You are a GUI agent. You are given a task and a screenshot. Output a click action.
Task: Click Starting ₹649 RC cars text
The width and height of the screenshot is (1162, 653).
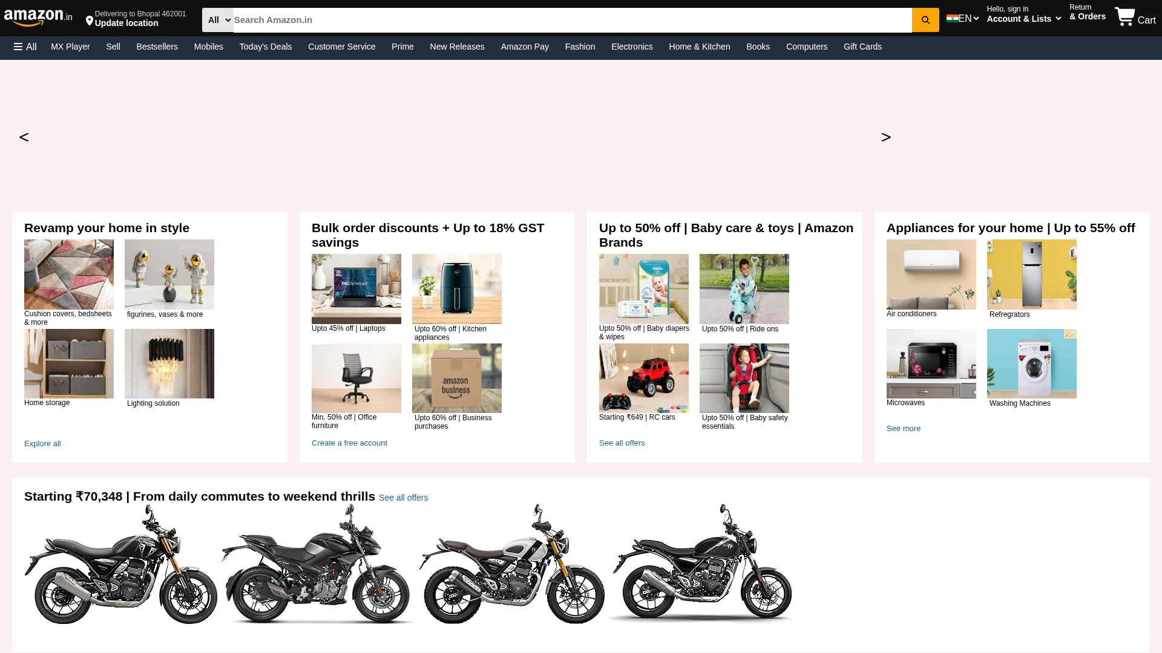tap(637, 417)
